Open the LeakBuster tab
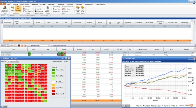Viewport: 196px width, 108px height. point(79,4)
